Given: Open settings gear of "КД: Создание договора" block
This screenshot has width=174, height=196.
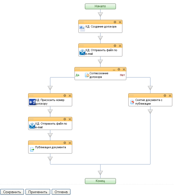Looking at the screenshot, I should [115, 22].
